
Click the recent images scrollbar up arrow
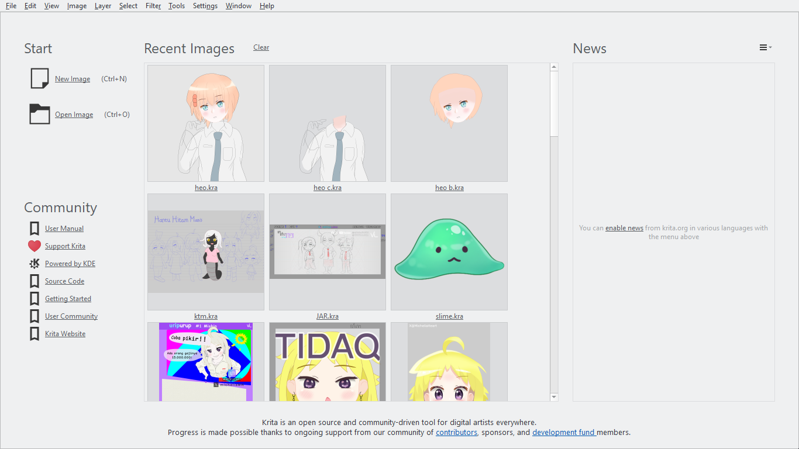pos(554,67)
